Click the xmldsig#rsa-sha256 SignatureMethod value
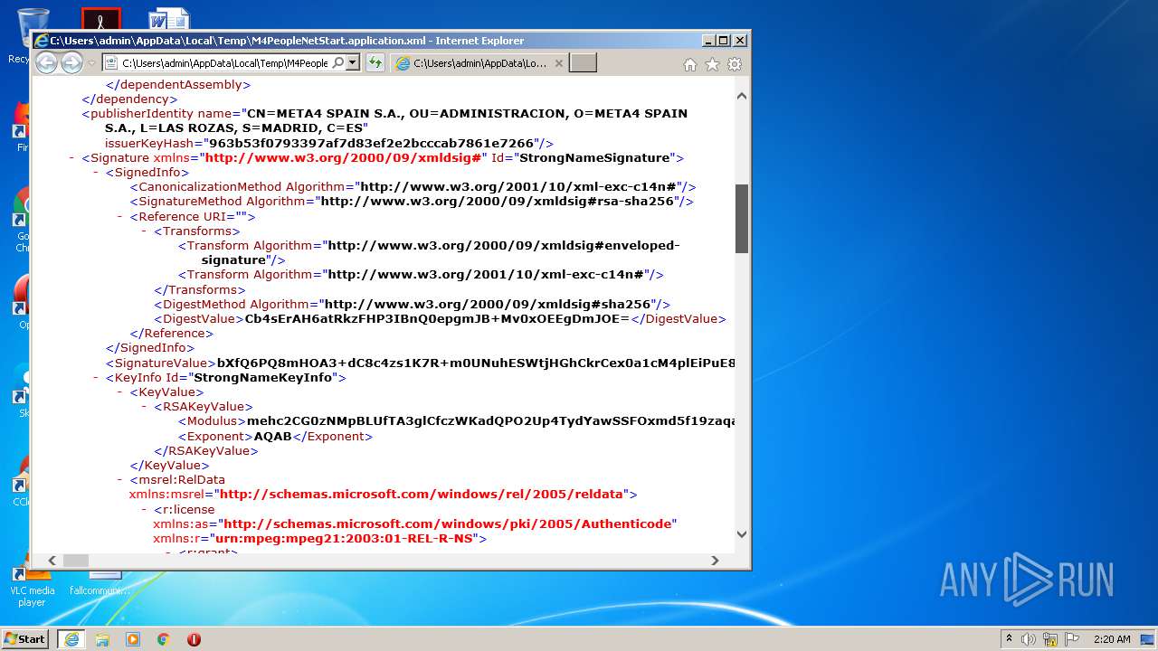This screenshot has height=651, width=1158. [x=498, y=202]
